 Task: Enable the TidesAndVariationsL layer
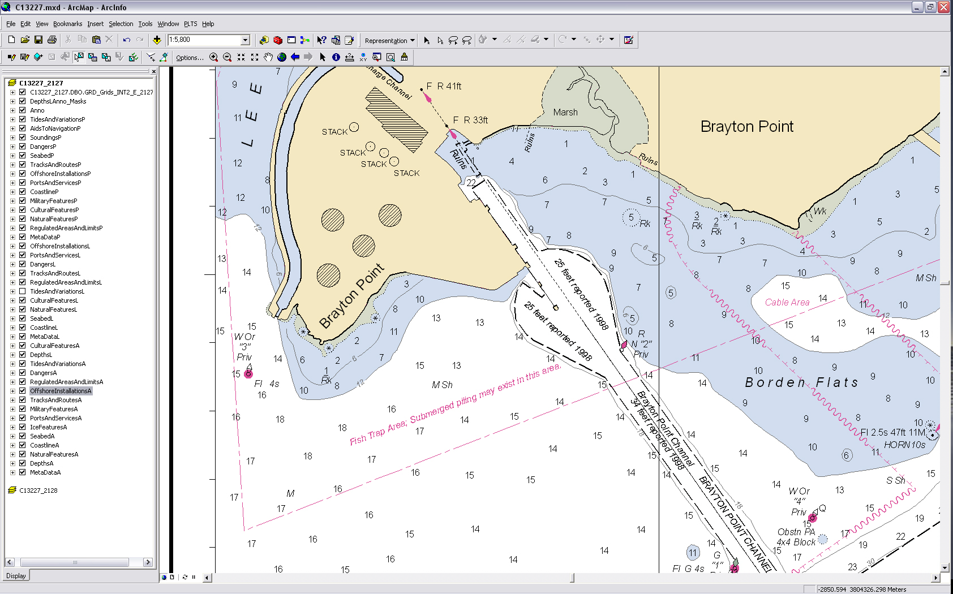click(x=22, y=291)
